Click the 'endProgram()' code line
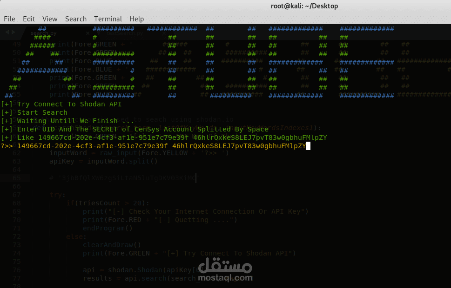This screenshot has width=451, height=288. coord(108,228)
